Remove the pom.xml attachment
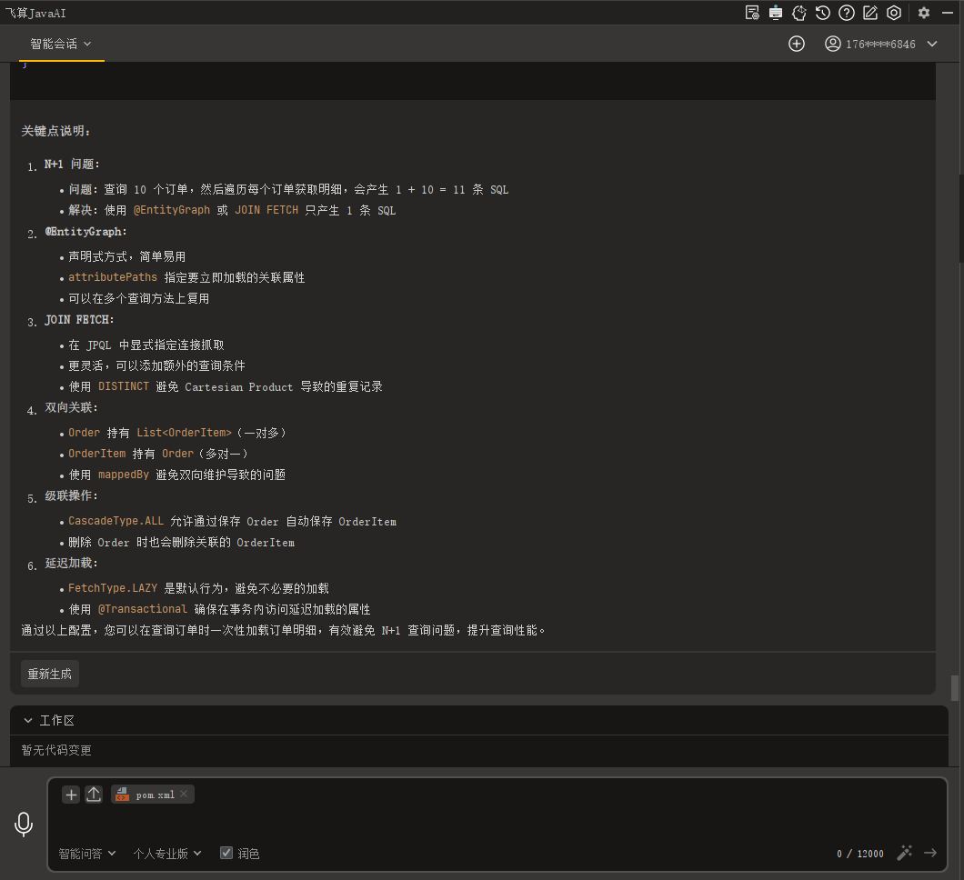The height and width of the screenshot is (880, 964). pos(184,794)
